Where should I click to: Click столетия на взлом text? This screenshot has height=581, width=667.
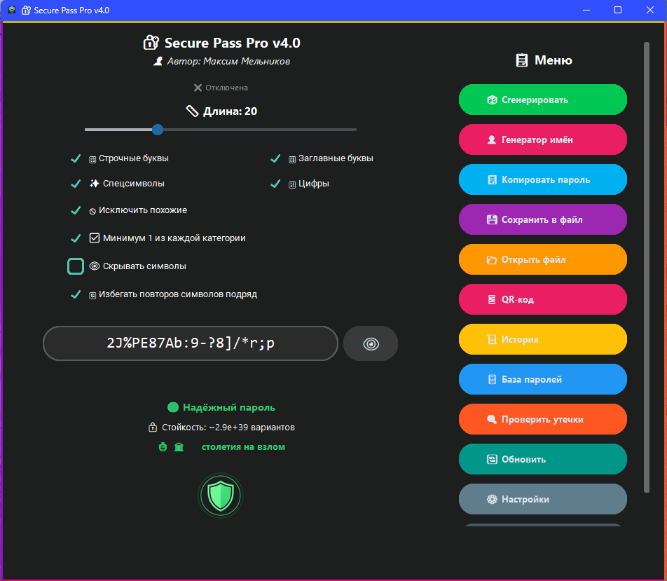[243, 447]
